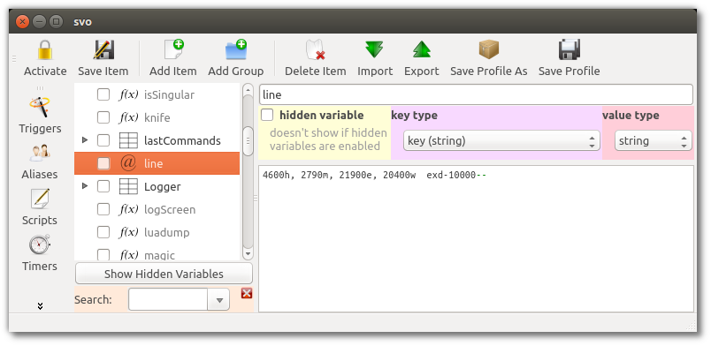Click the variable list scrollbar handle

(248, 141)
